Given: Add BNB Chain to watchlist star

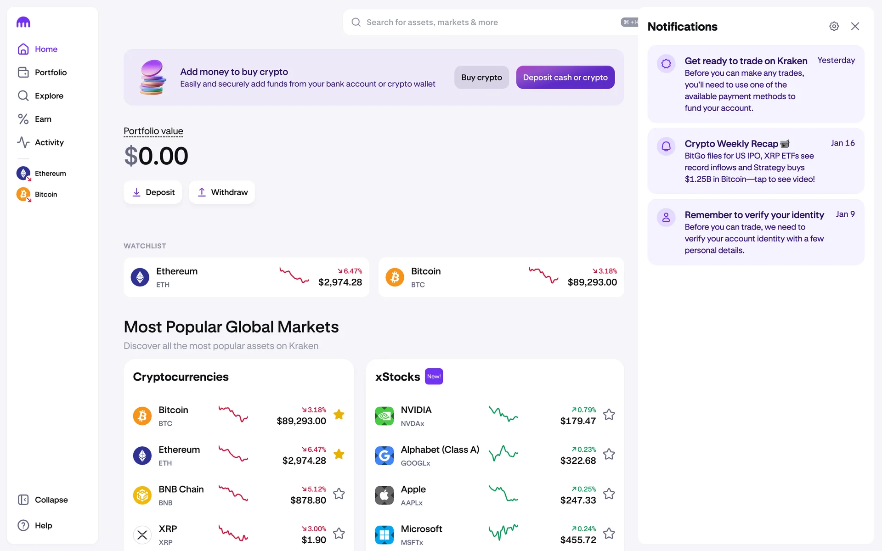Looking at the screenshot, I should pyautogui.click(x=339, y=494).
